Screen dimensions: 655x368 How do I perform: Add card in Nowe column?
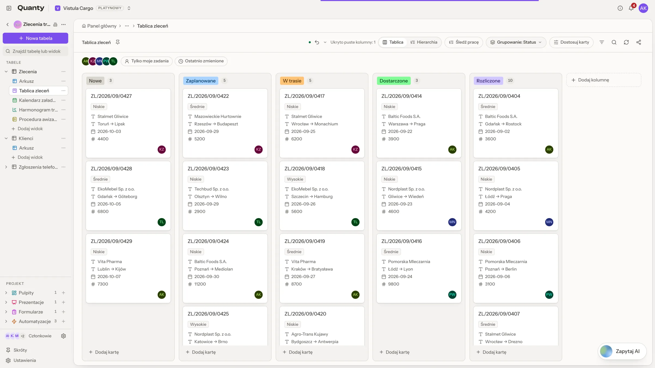pos(104,352)
